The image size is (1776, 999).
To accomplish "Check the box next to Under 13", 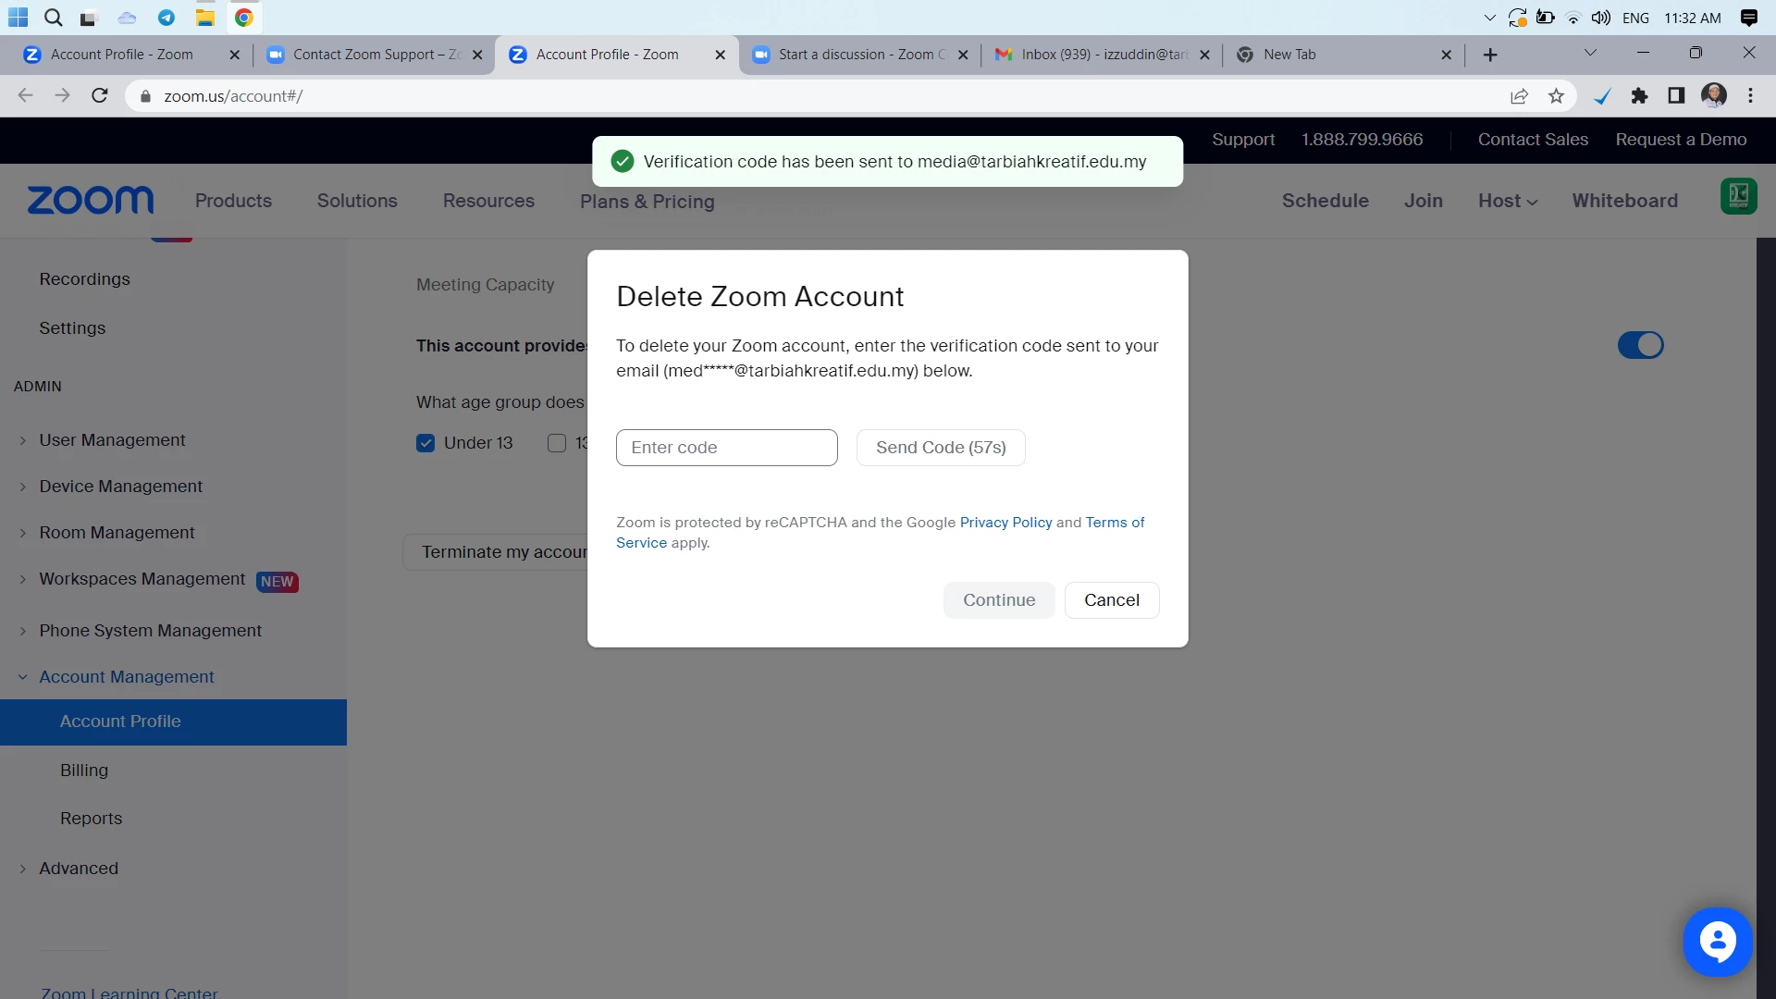I will click(557, 443).
